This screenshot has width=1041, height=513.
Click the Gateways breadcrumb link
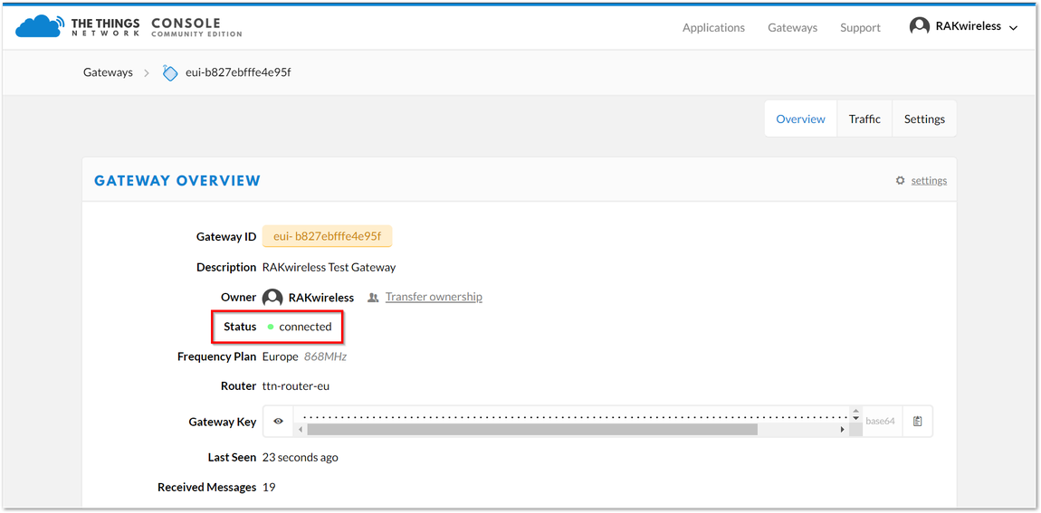[109, 72]
